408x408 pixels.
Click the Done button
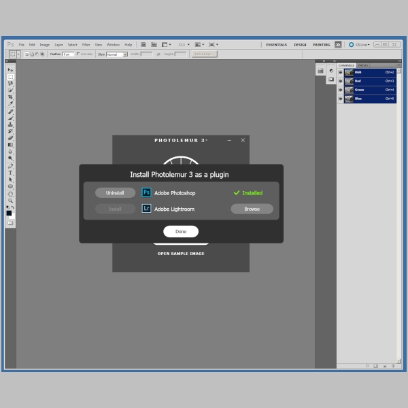pos(181,231)
